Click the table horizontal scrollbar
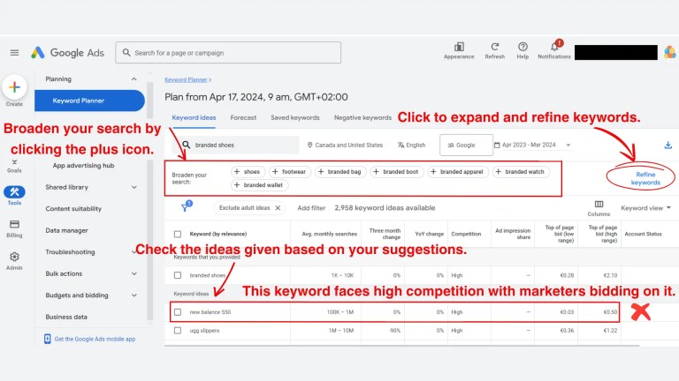 click(x=402, y=346)
